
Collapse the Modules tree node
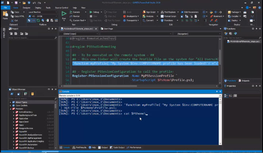coord(11,109)
